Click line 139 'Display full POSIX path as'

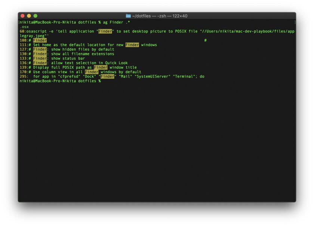(62, 67)
